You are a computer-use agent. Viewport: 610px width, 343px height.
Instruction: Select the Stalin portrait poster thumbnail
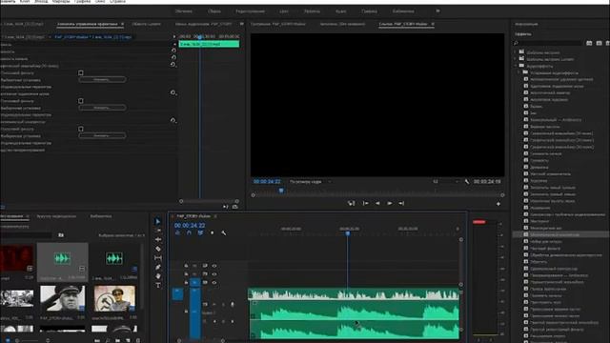114,298
